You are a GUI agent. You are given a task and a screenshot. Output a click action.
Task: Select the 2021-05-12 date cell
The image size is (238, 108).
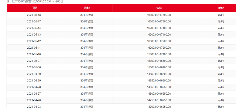click(34, 41)
